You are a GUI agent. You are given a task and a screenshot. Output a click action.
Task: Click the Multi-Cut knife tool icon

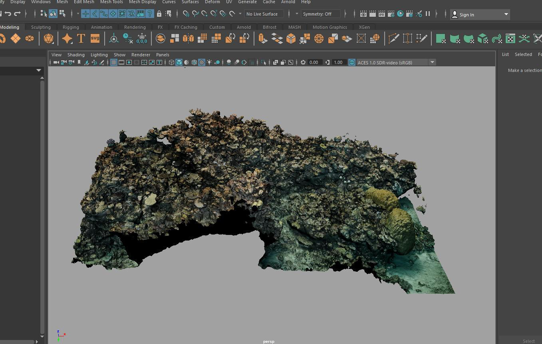pos(393,38)
